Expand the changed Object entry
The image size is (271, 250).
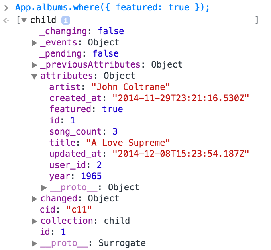(34, 199)
